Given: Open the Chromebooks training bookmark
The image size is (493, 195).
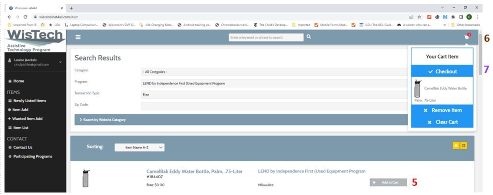Looking at the screenshot, I should click(x=232, y=25).
